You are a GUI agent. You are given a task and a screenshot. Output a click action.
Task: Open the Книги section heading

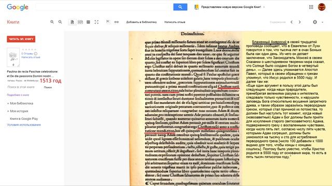(x=13, y=22)
